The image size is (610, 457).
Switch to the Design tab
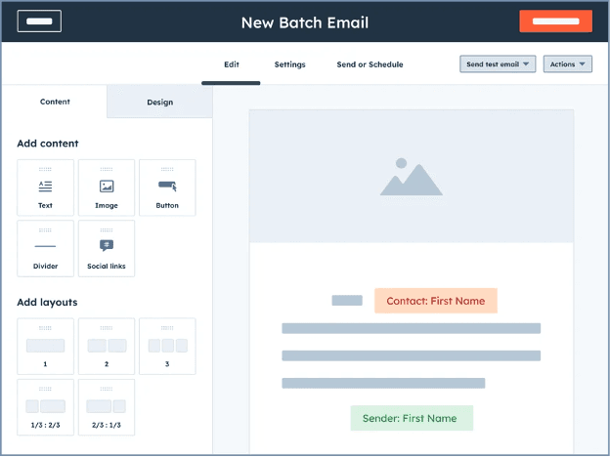coord(159,103)
